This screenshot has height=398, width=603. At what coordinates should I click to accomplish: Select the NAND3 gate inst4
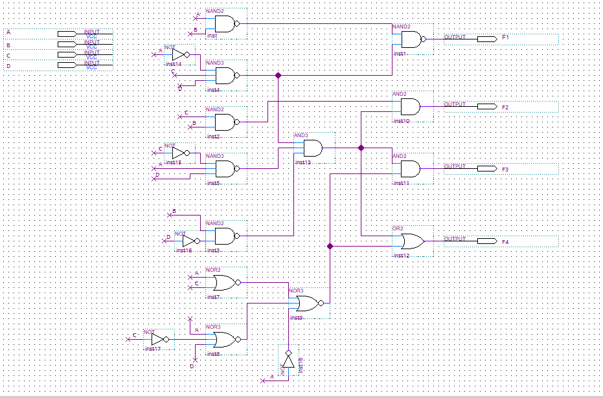pyautogui.click(x=223, y=74)
